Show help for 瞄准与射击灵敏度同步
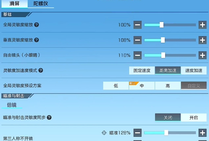The width and height of the screenshot is (209, 141). point(49,118)
